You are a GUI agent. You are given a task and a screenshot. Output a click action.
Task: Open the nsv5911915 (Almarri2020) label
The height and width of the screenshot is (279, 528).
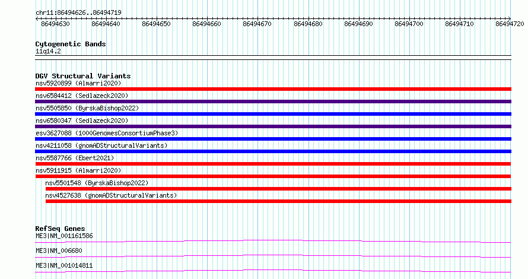point(78,170)
